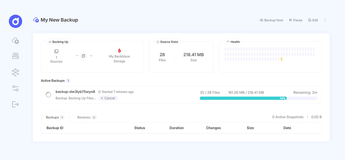Click the logout sidebar icon
The width and height of the screenshot is (345, 160).
pyautogui.click(x=16, y=104)
